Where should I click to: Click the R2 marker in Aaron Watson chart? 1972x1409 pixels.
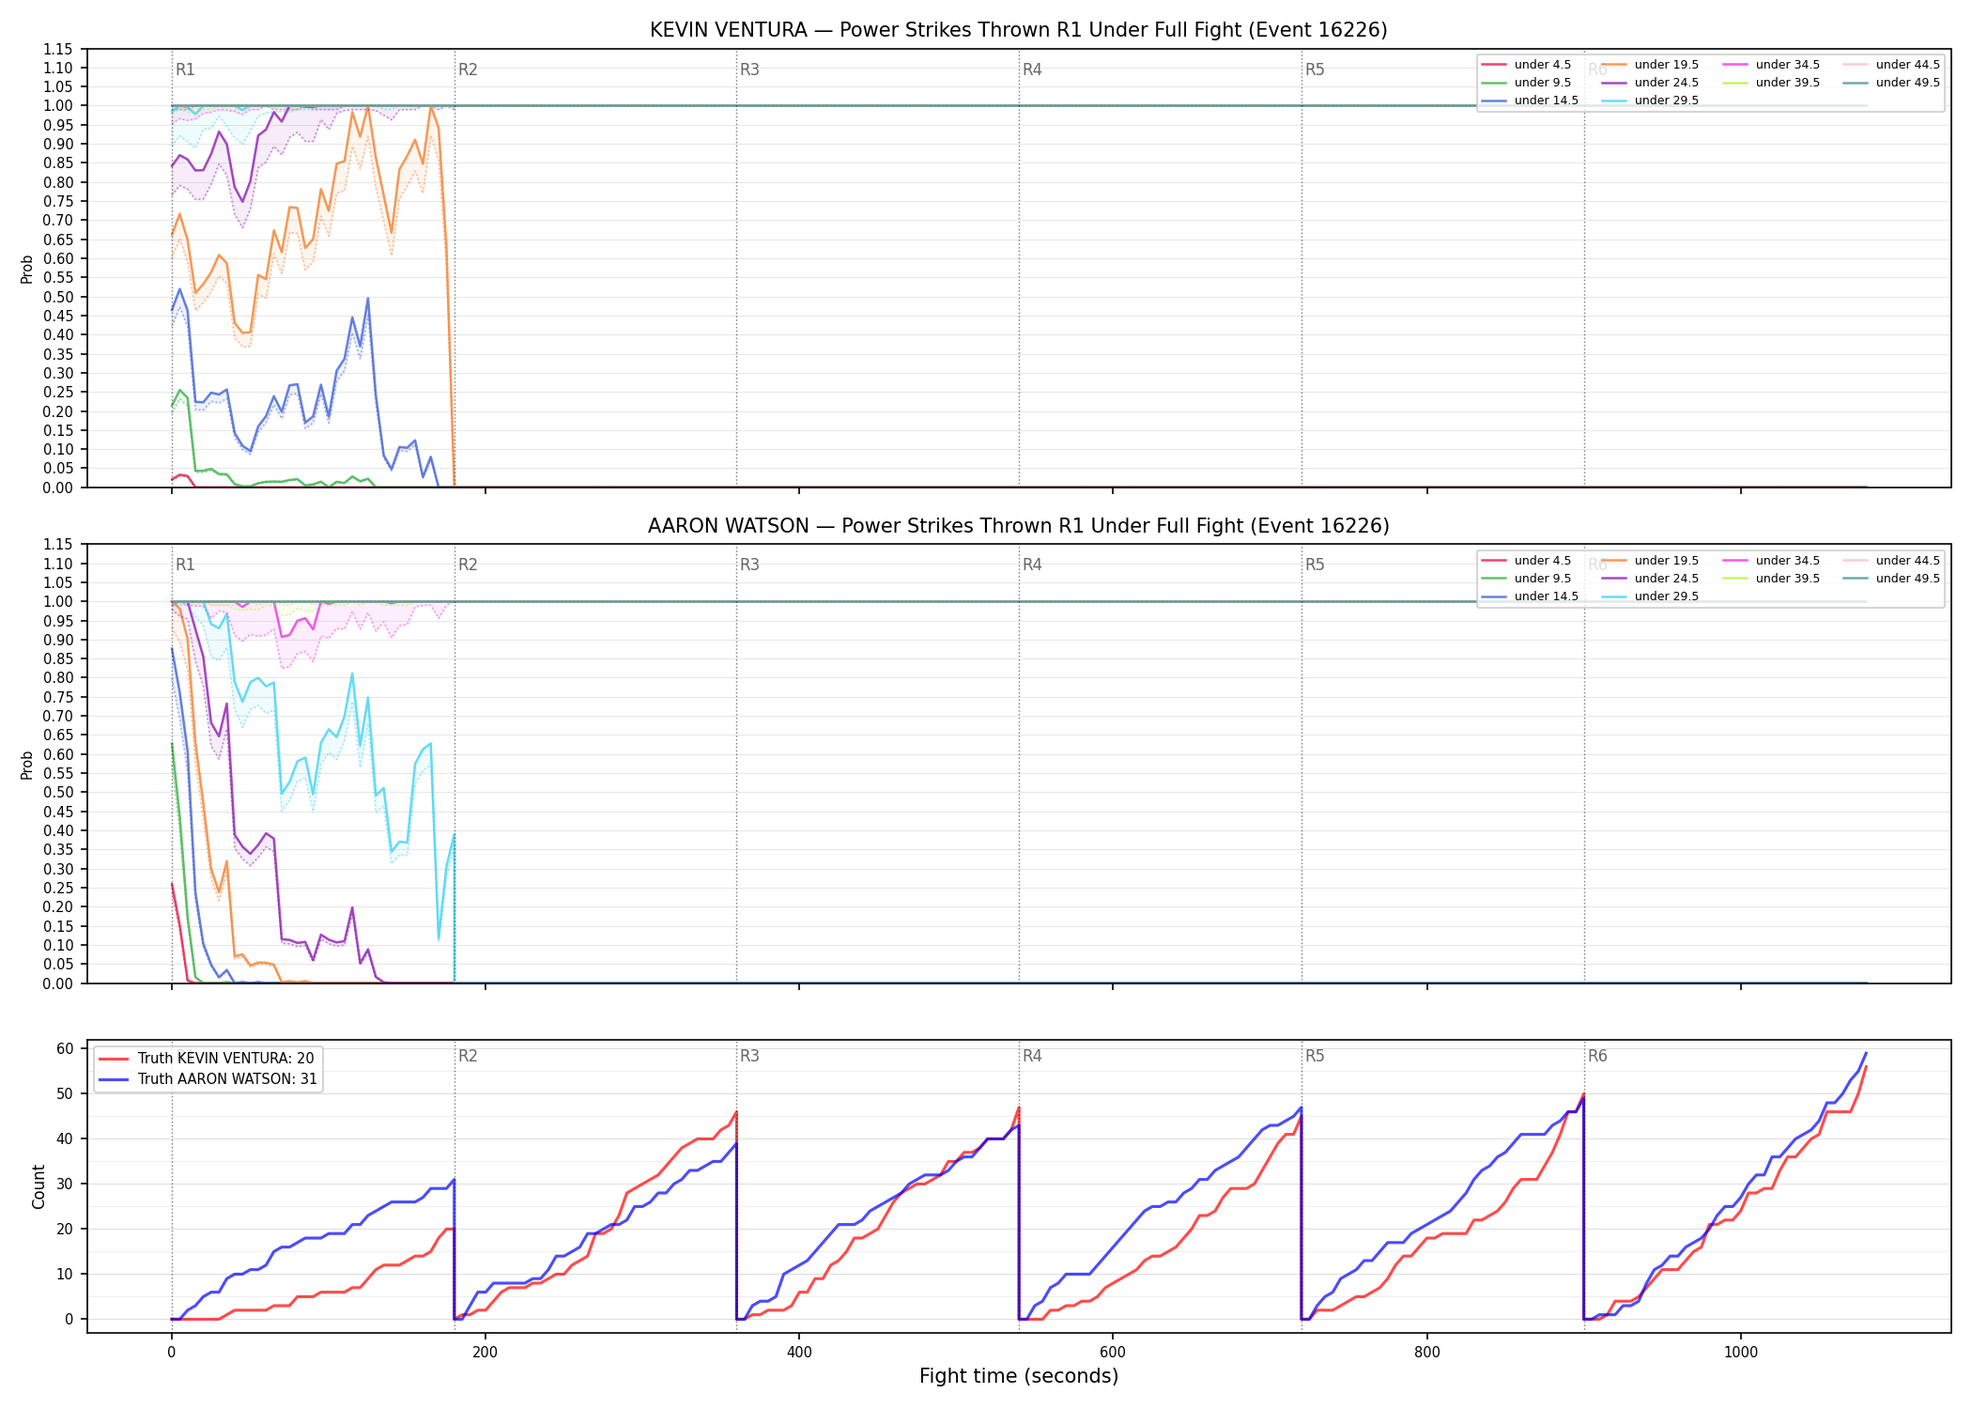point(468,565)
